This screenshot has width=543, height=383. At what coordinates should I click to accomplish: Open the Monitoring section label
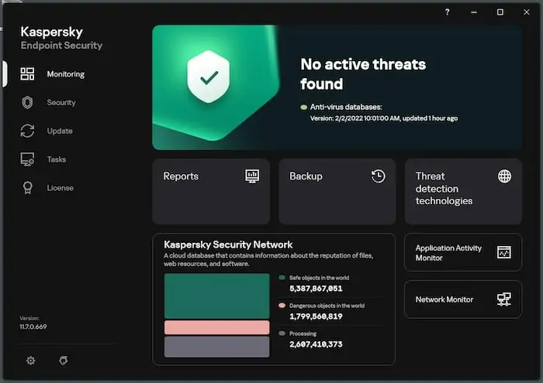66,74
